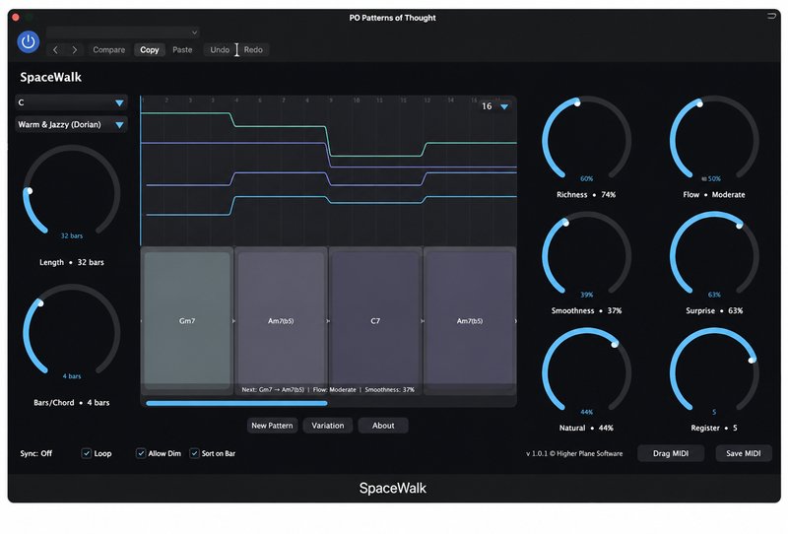Viewport: 788px width, 534px height.
Task: Click Paste in the plugin header
Action: 182,50
